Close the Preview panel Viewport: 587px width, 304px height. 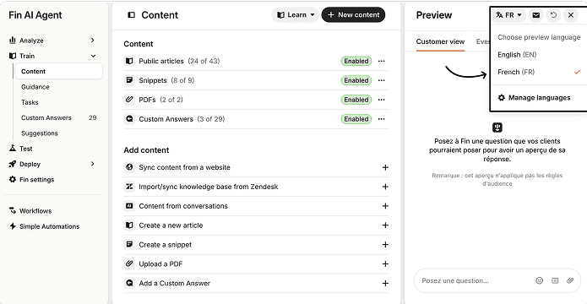tap(570, 15)
